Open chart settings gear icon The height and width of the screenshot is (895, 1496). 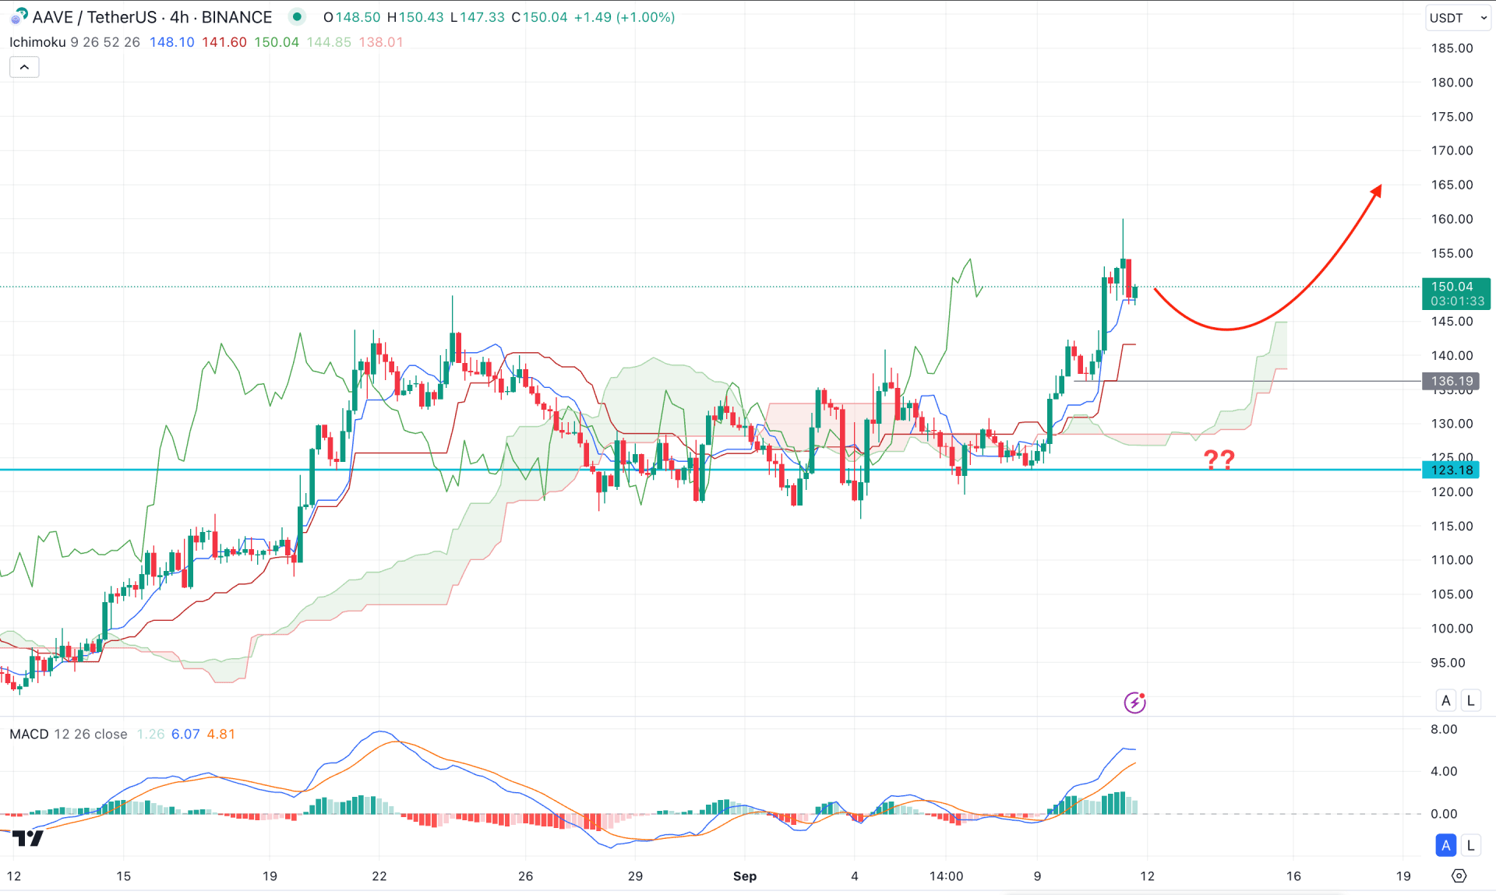1459,876
